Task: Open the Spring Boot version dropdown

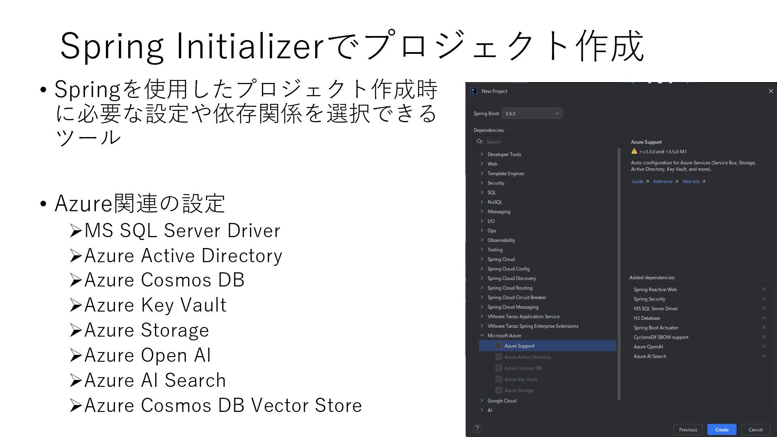Action: point(532,113)
